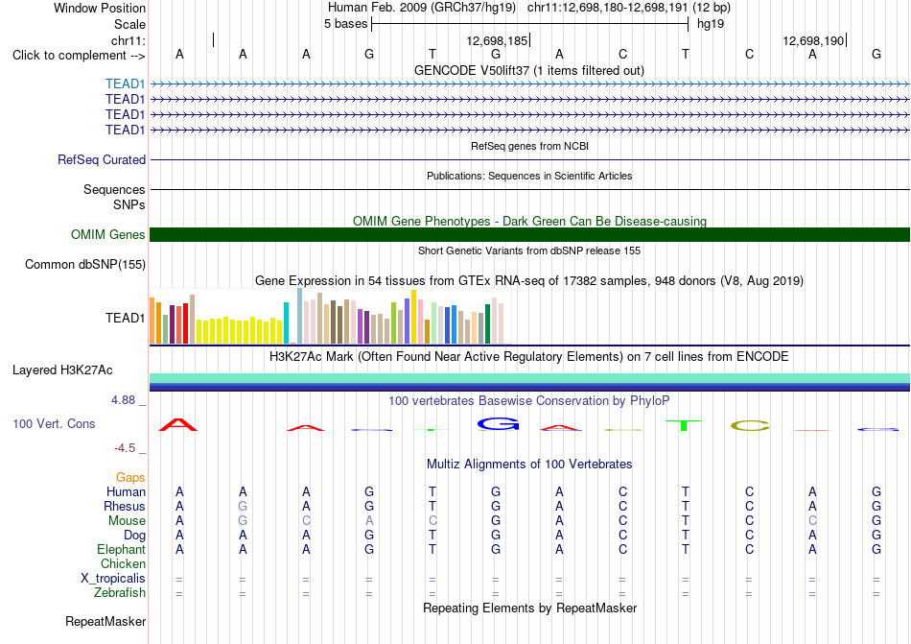The width and height of the screenshot is (911, 644).
Task: Click the olive C PhyloP logo letter
Action: (750, 425)
